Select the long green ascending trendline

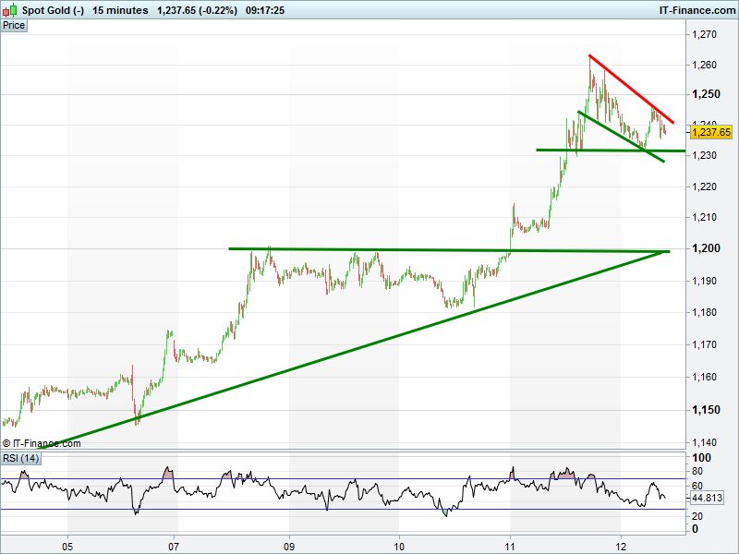(x=351, y=347)
